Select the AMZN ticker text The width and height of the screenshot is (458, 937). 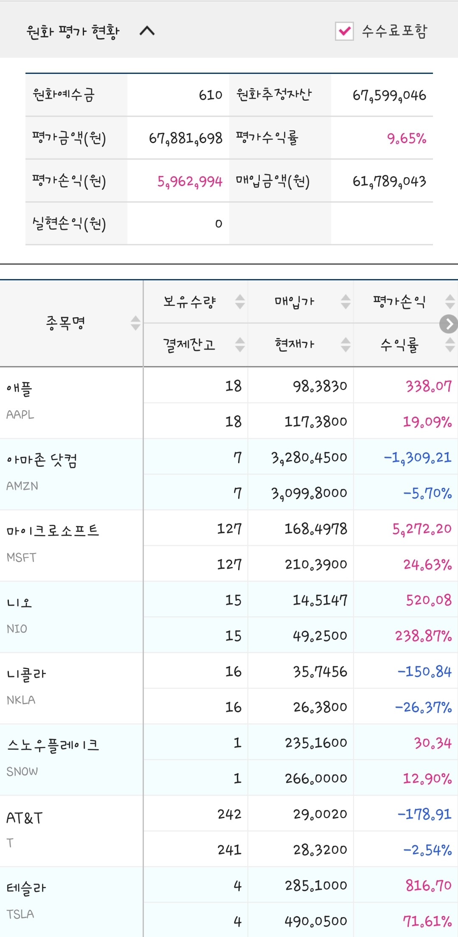(x=22, y=486)
